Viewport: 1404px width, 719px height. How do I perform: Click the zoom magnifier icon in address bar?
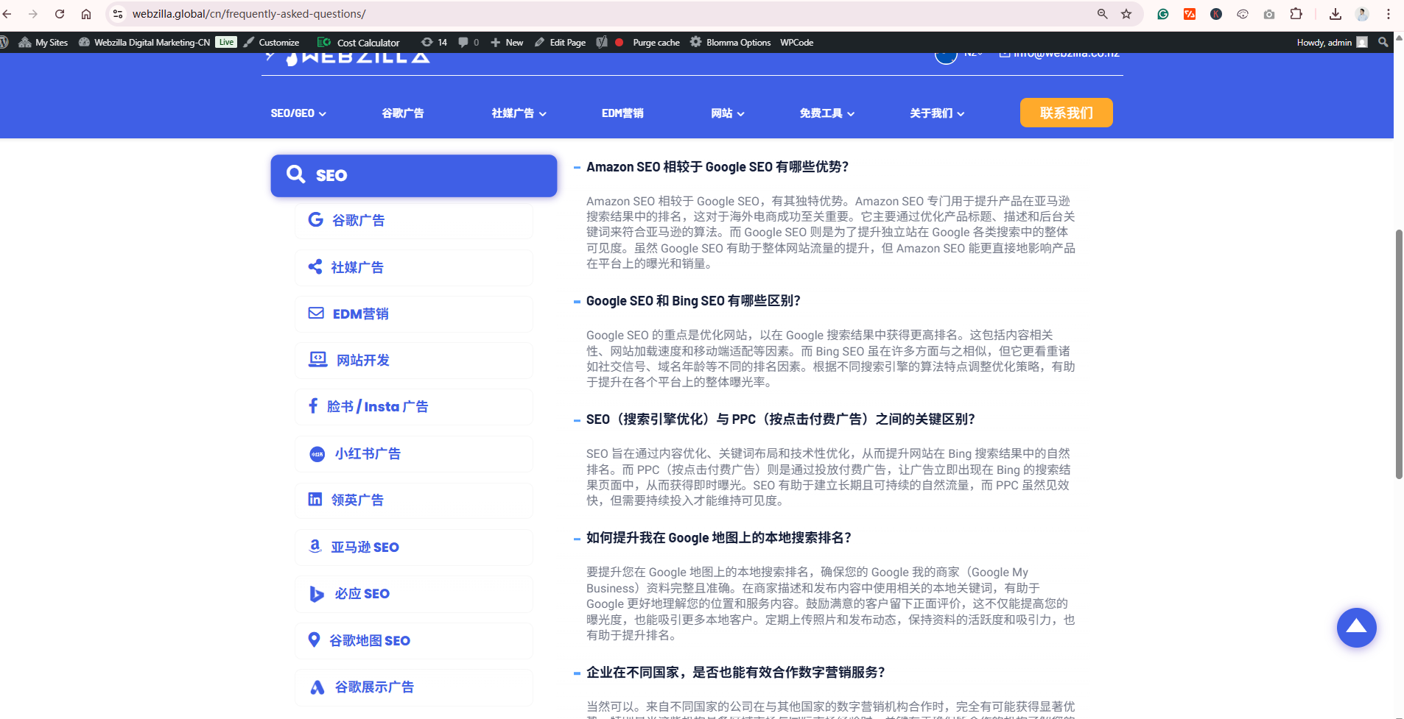coord(1103,14)
